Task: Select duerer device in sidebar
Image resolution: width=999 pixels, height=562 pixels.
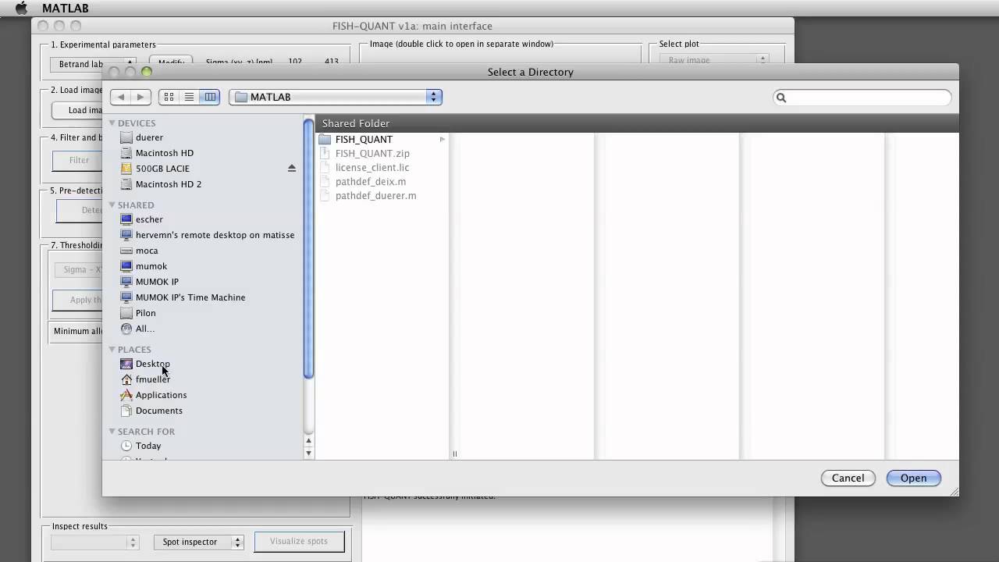Action: 149,137
